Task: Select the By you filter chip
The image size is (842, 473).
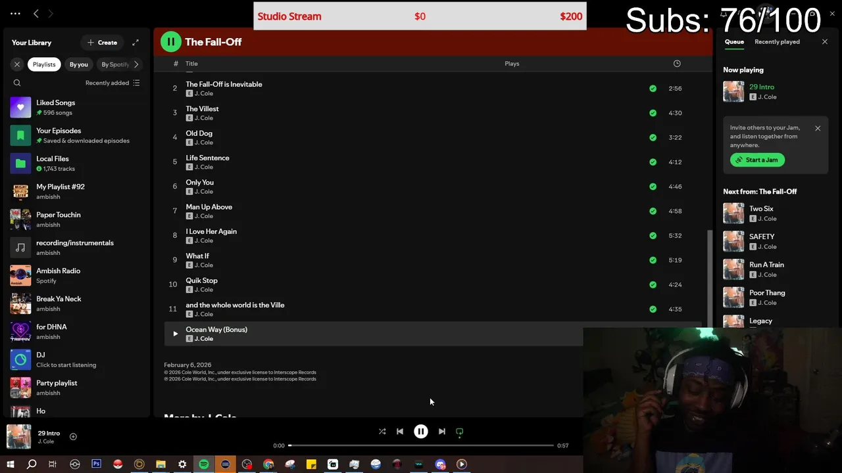Action: coord(79,64)
